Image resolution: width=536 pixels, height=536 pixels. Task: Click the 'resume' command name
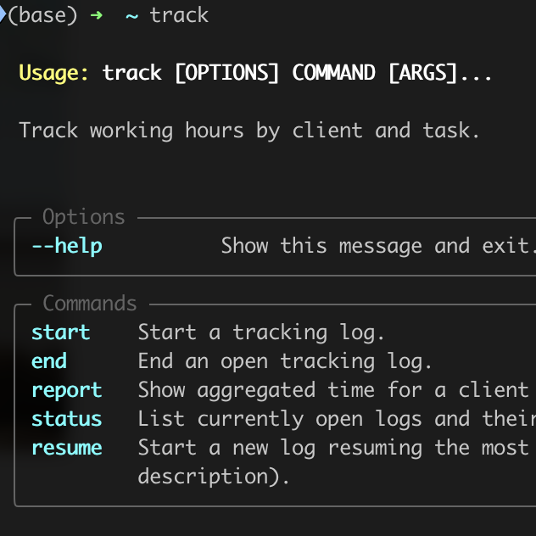pos(67,448)
